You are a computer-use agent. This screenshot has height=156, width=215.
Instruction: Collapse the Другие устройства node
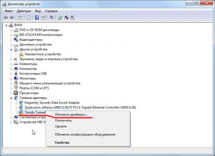point(11,50)
